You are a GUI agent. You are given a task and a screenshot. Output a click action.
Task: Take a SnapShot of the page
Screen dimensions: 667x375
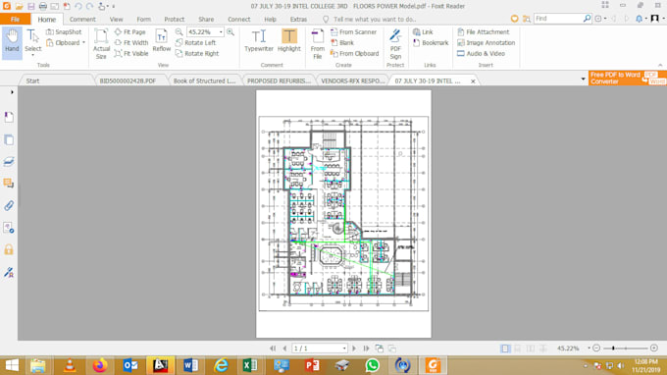[64, 32]
